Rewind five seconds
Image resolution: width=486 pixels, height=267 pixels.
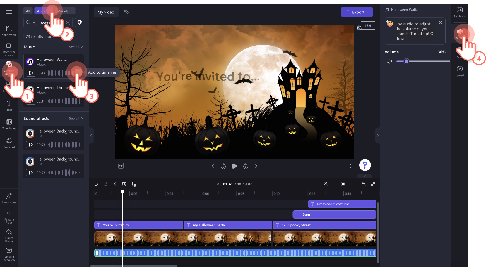point(223,166)
